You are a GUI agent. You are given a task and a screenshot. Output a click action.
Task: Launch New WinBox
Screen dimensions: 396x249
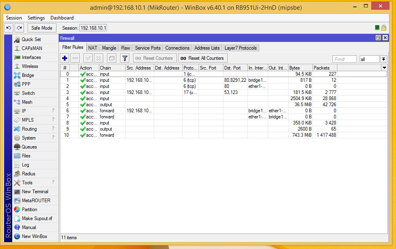point(35,236)
